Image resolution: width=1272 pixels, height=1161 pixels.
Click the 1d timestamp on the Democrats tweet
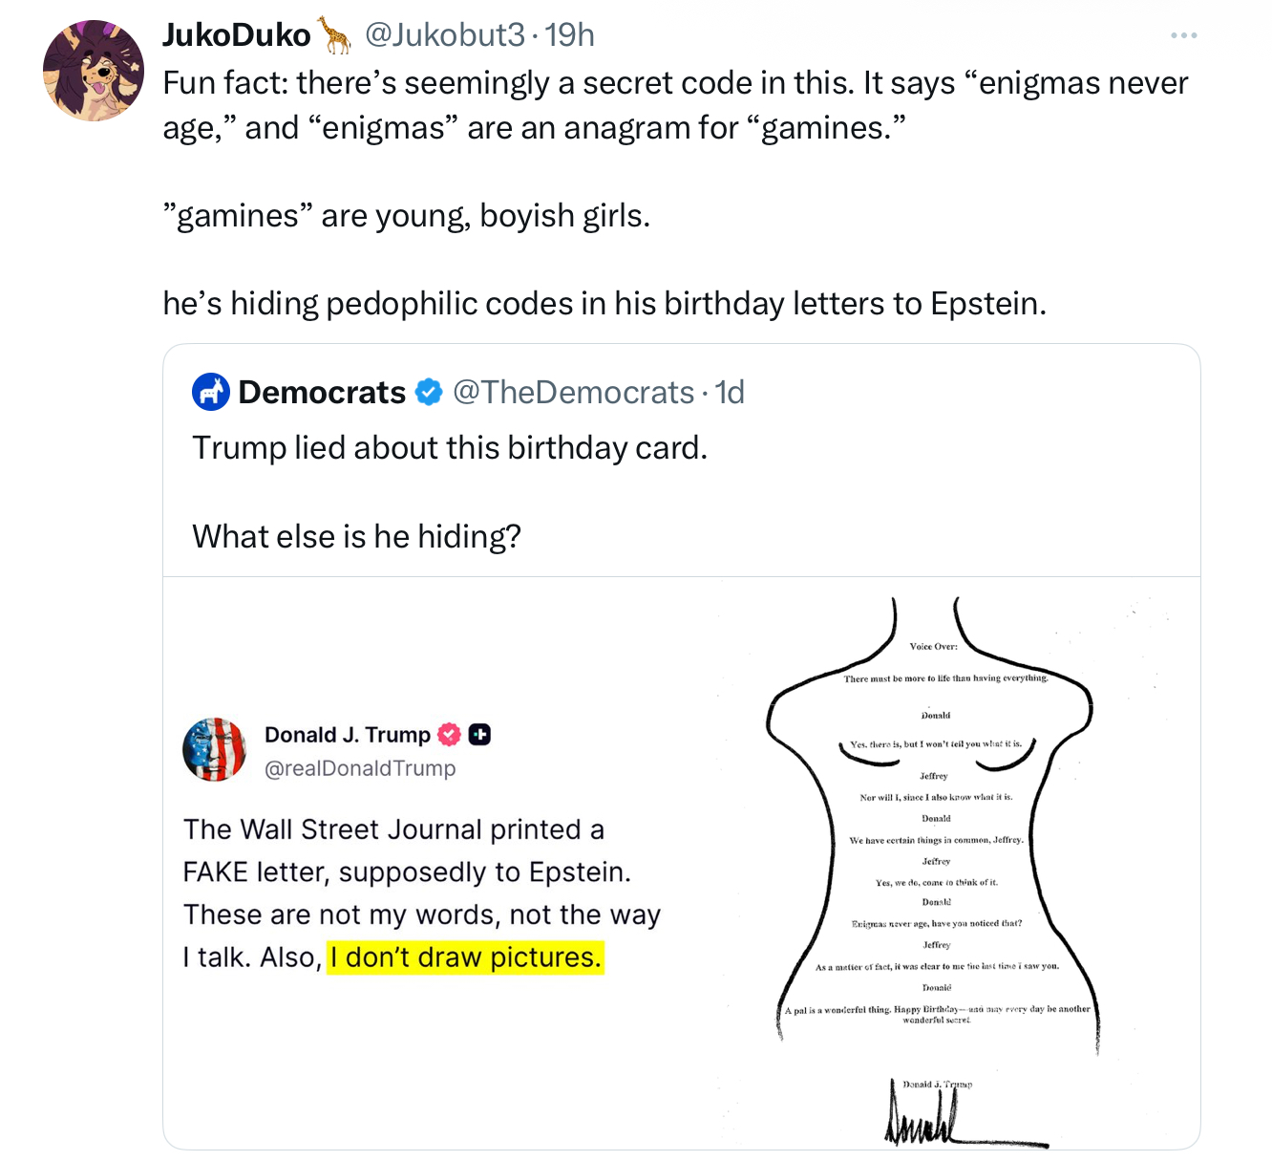pos(730,392)
